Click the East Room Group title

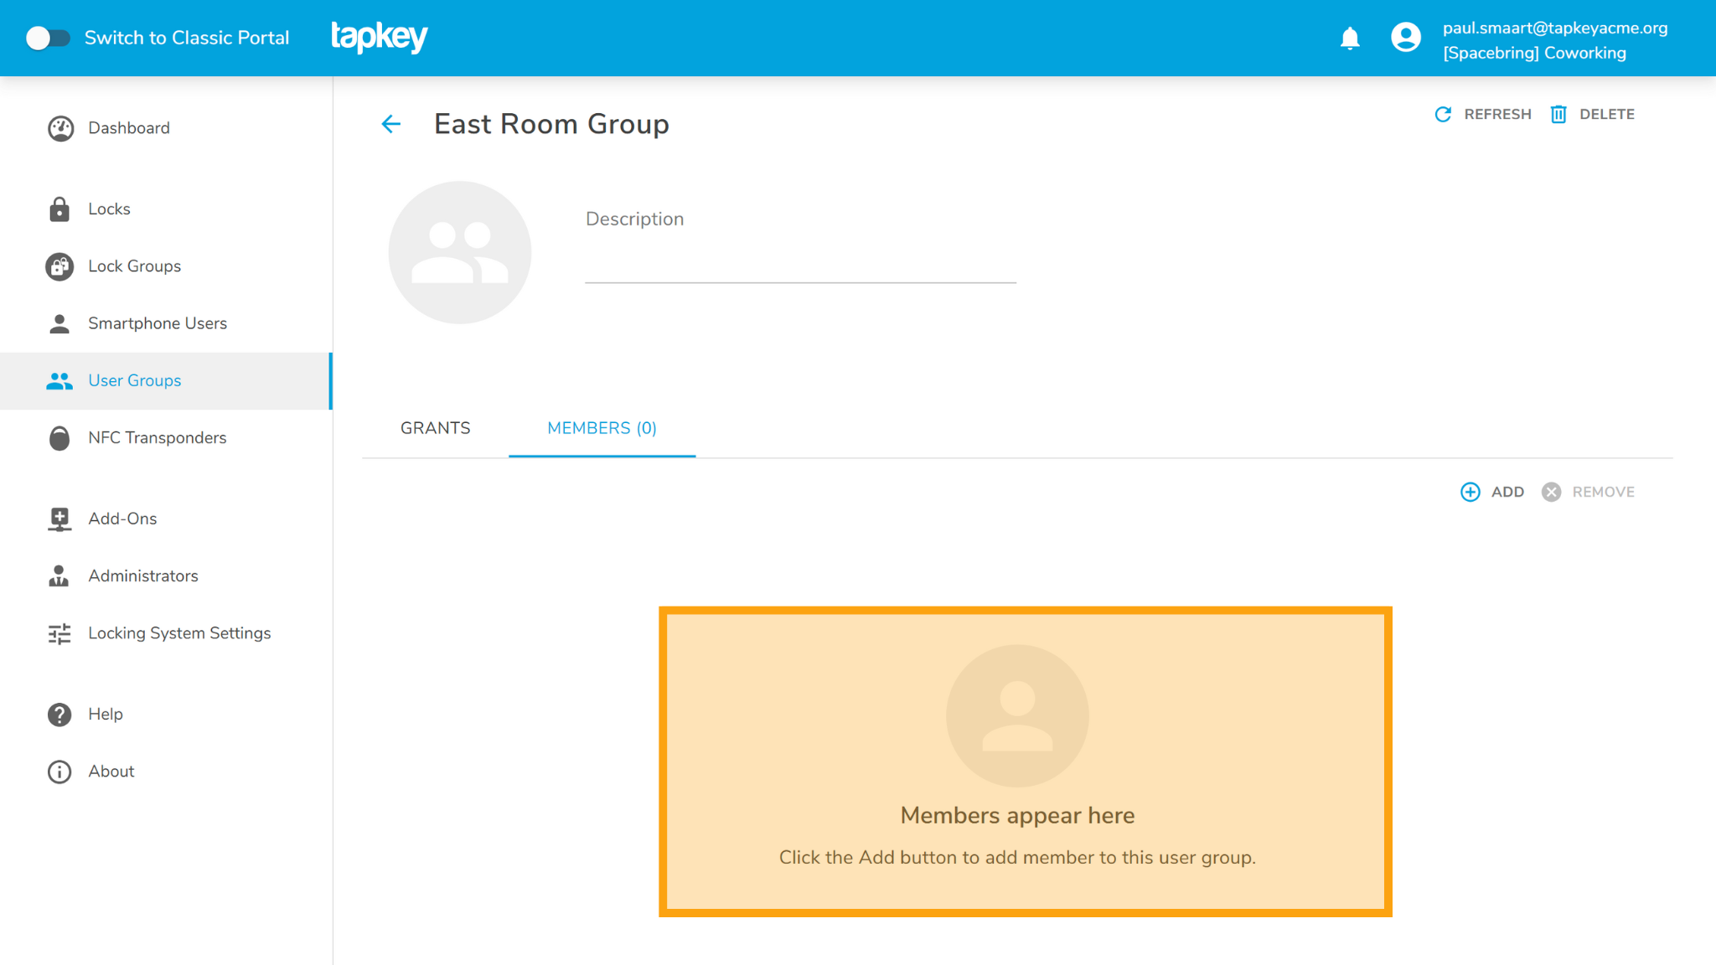[551, 124]
